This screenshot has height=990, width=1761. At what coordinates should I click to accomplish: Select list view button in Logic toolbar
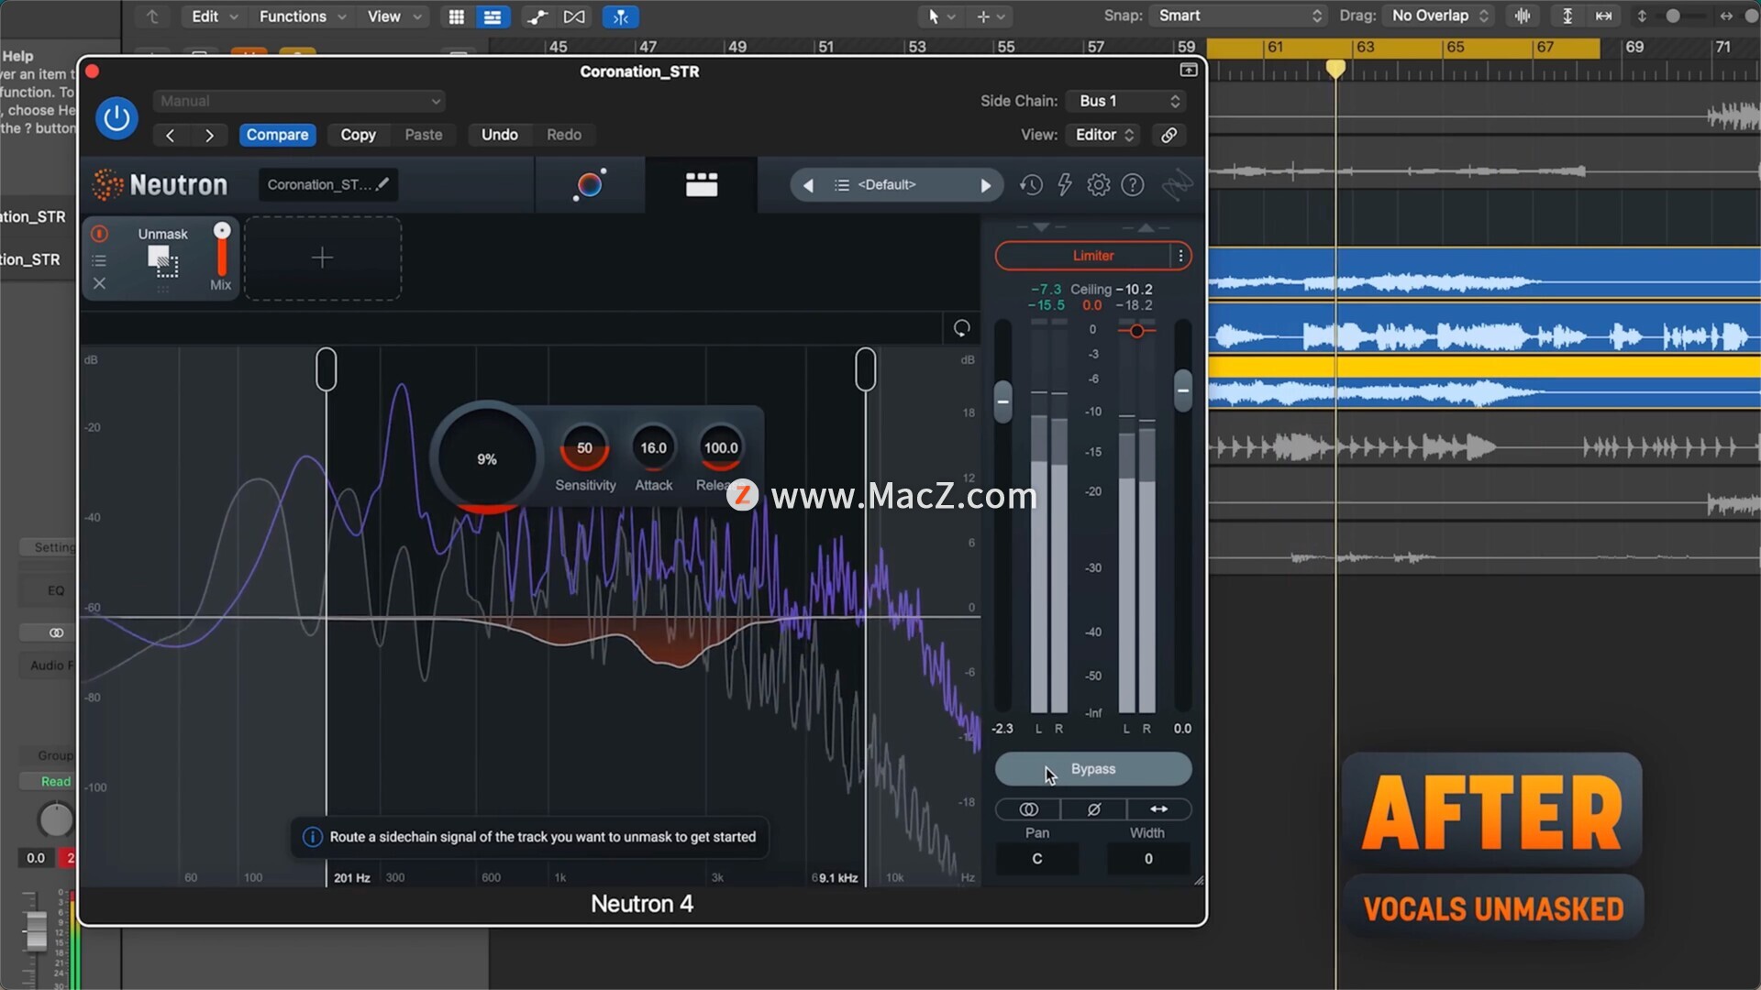coord(493,16)
